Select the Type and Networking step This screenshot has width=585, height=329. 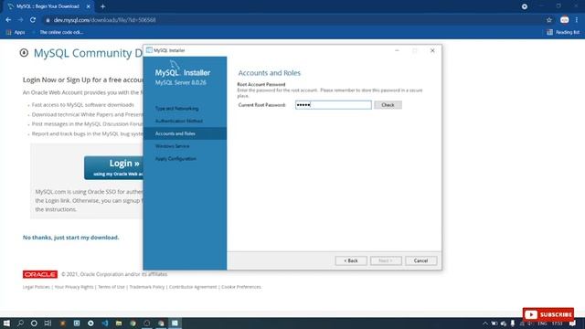click(x=176, y=108)
